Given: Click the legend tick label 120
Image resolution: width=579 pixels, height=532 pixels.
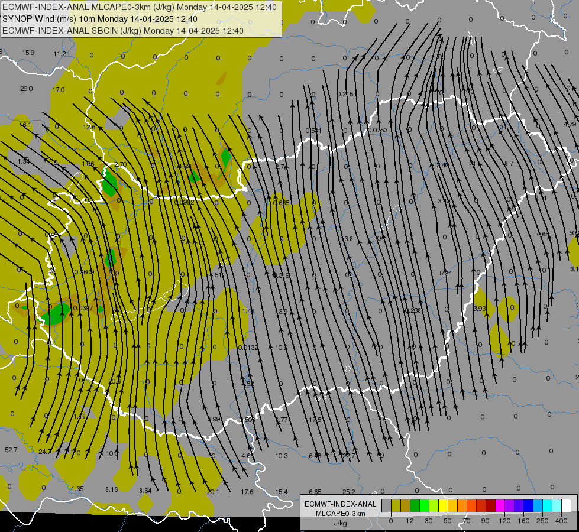Looking at the screenshot, I should (504, 521).
